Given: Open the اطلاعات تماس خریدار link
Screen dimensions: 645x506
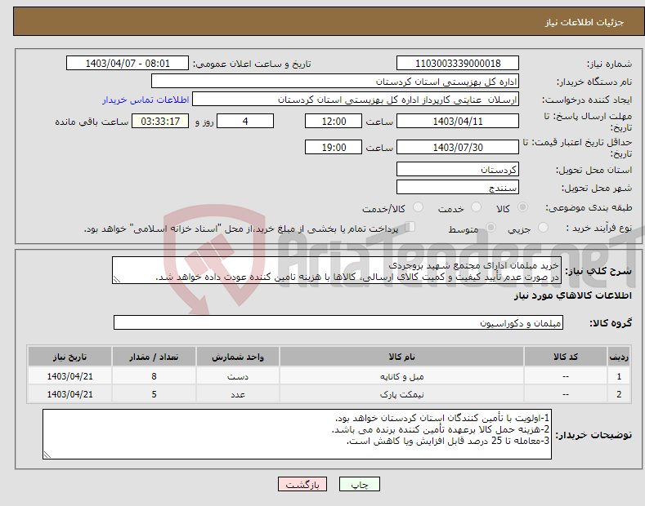Looking at the screenshot, I should point(146,100).
